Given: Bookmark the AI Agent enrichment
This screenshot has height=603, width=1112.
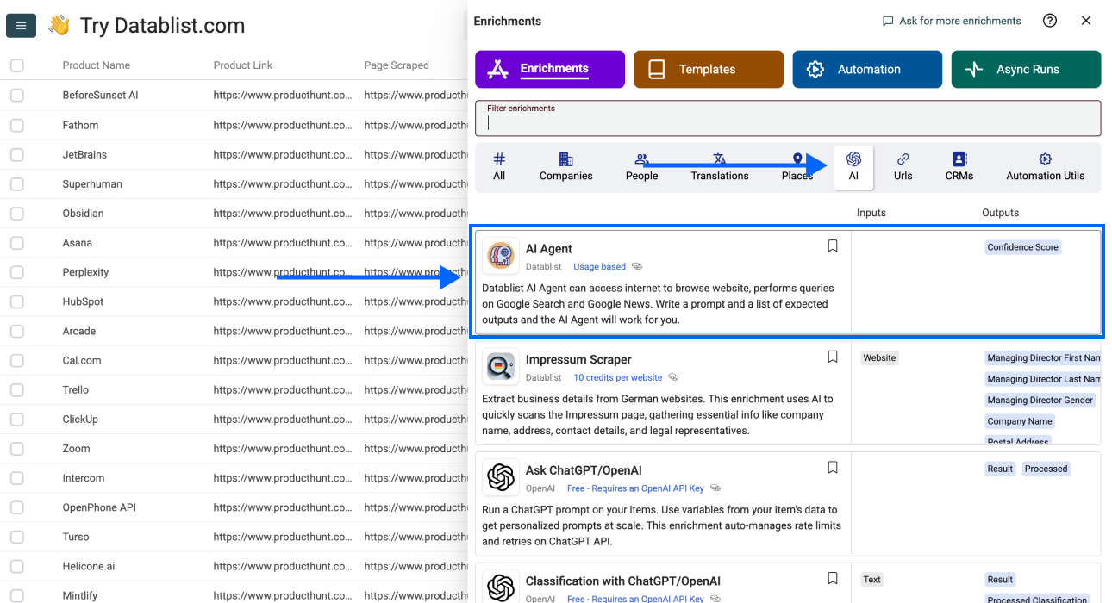Looking at the screenshot, I should point(832,246).
